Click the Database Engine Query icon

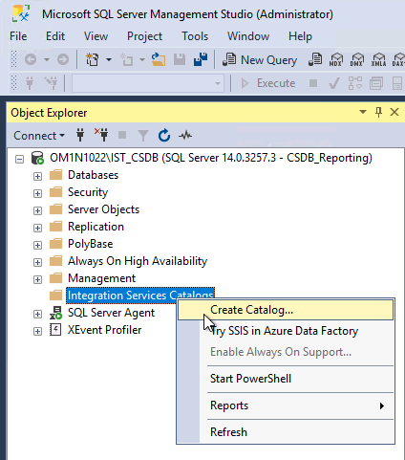[x=315, y=59]
